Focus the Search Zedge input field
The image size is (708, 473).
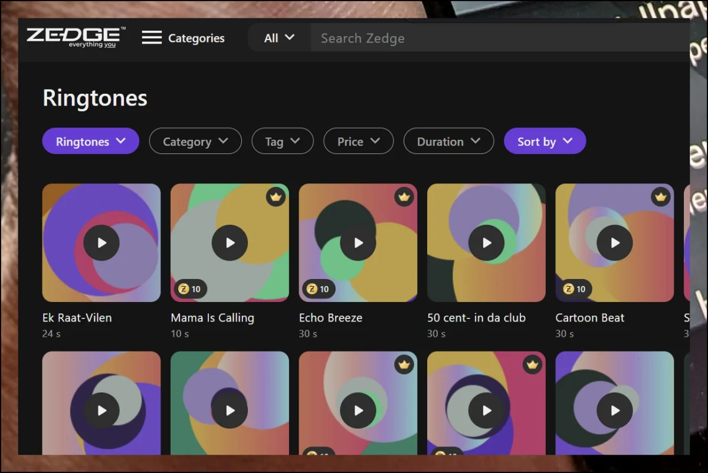click(500, 38)
